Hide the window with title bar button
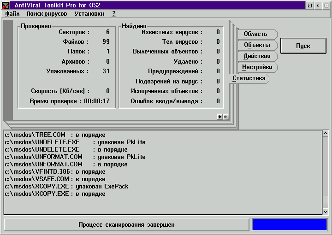Image resolution: width=332 pixels, height=235 pixels. pos(310,6)
